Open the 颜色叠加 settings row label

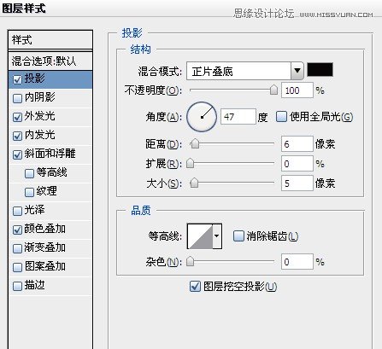(45, 229)
